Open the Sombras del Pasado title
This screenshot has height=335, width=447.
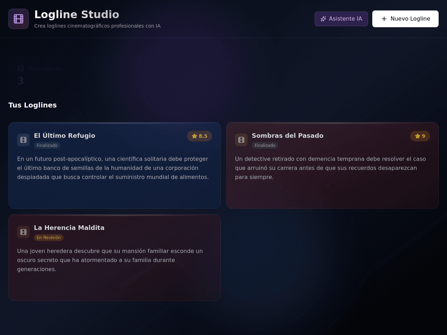[287, 136]
